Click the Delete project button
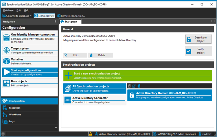 coord(100,55)
